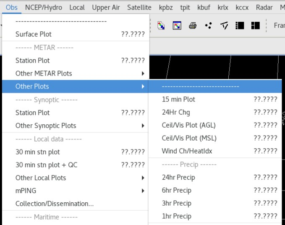Choose 24hr Precip
The image size is (285, 225).
[x=215, y=177]
